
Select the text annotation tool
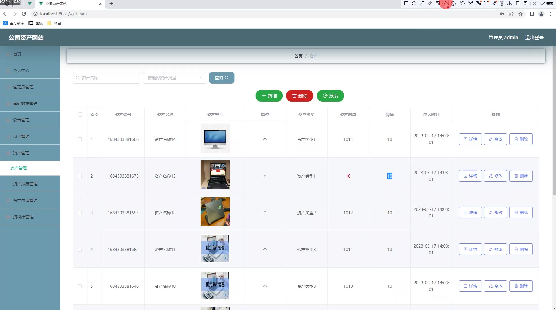pos(445,4)
